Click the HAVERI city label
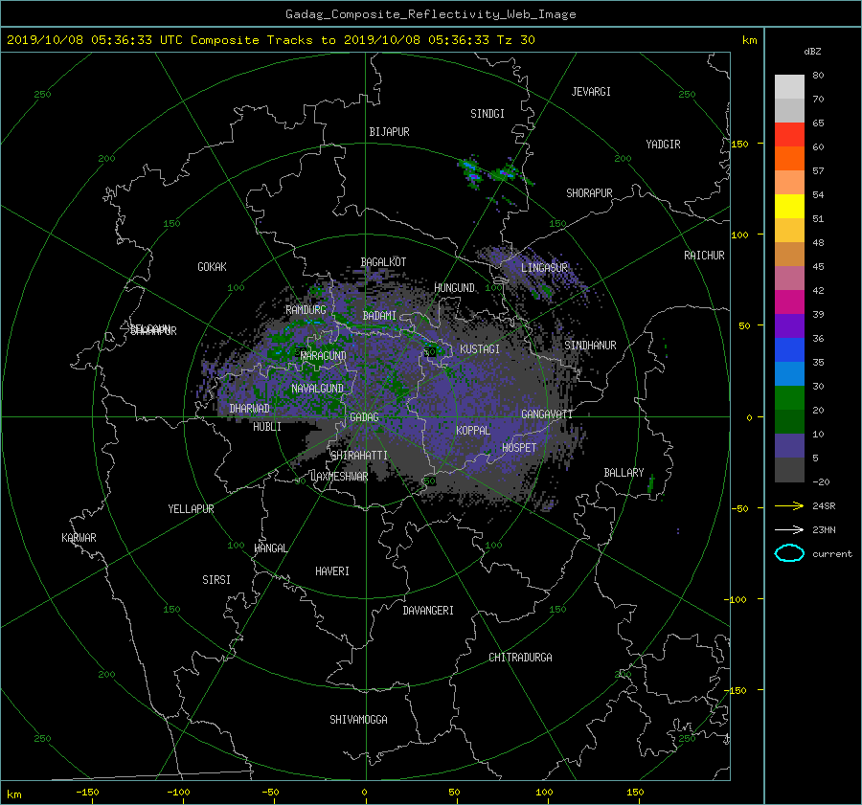The image size is (862, 805). pyautogui.click(x=332, y=571)
